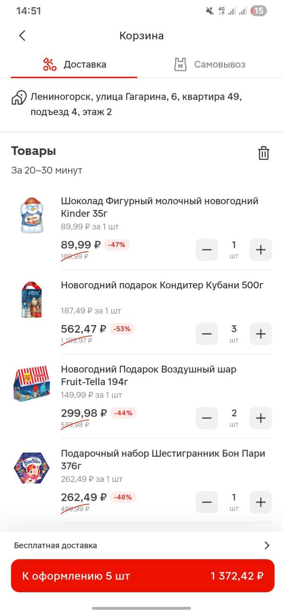Viewport: 283px width, 613px height.
Task: Decrease quantity of Kinder chocolate figure
Action: click(x=207, y=250)
